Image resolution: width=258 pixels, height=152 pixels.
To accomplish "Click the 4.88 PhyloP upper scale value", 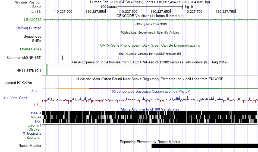I will 35,91.
